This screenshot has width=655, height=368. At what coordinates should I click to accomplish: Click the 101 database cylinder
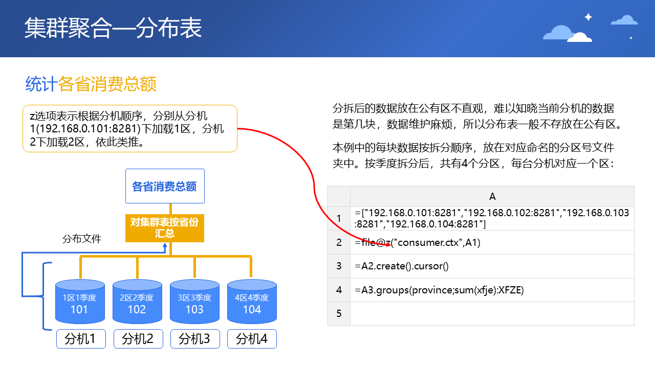coord(79,302)
